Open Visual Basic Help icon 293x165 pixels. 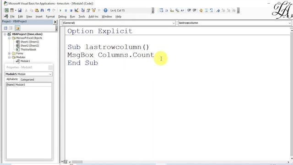(x=106, y=10)
